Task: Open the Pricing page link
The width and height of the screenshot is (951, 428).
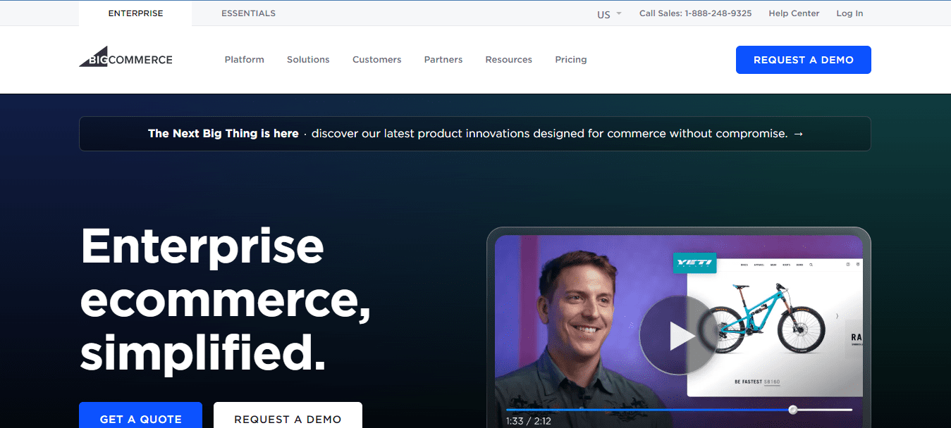Action: pyautogui.click(x=570, y=60)
